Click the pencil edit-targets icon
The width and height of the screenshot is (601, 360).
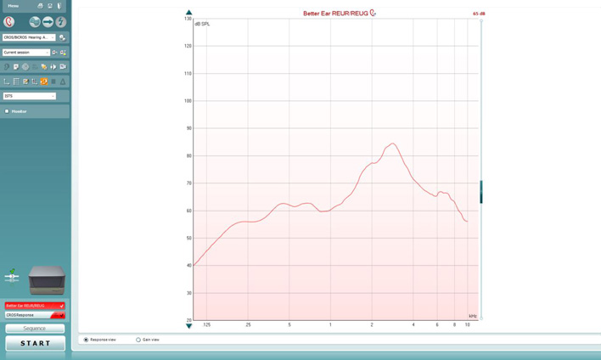(25, 82)
